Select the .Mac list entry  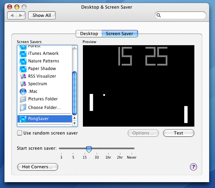coord(45,91)
